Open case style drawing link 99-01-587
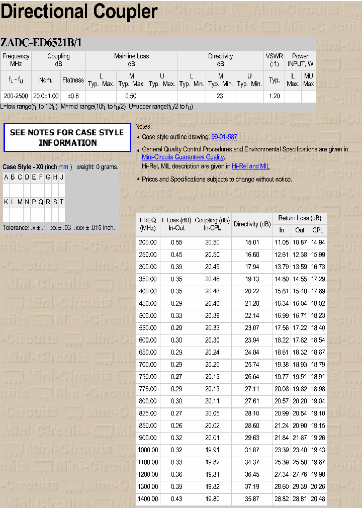 click(224, 137)
